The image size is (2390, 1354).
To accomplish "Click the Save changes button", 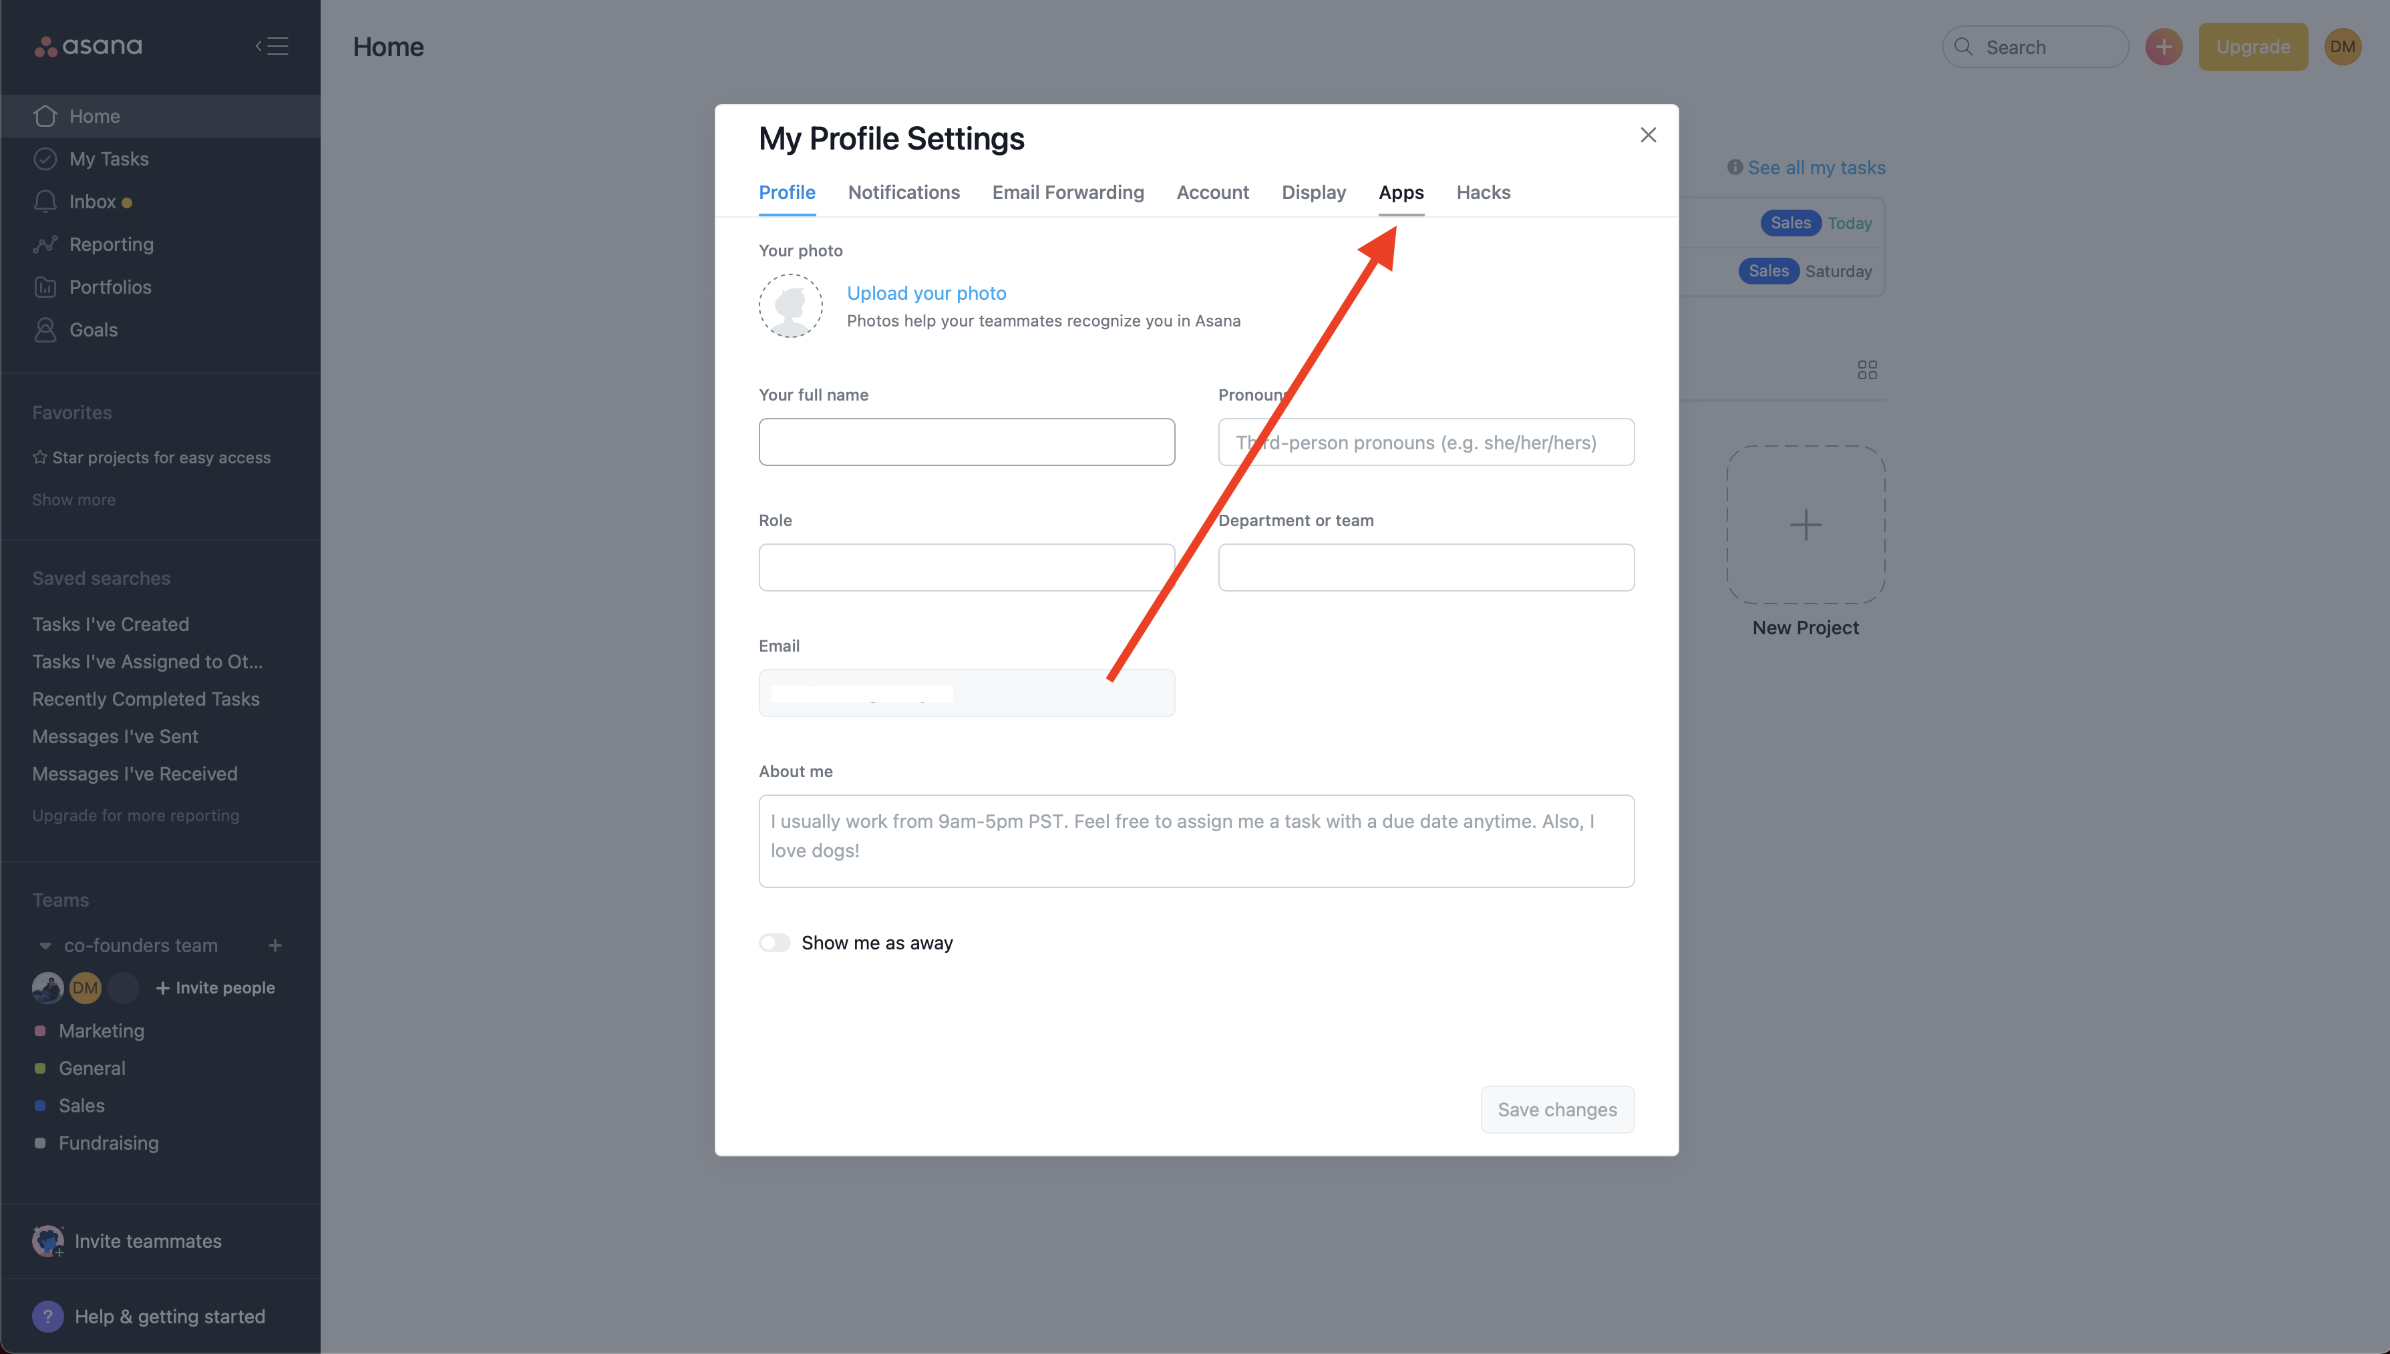I will pos(1557,1110).
